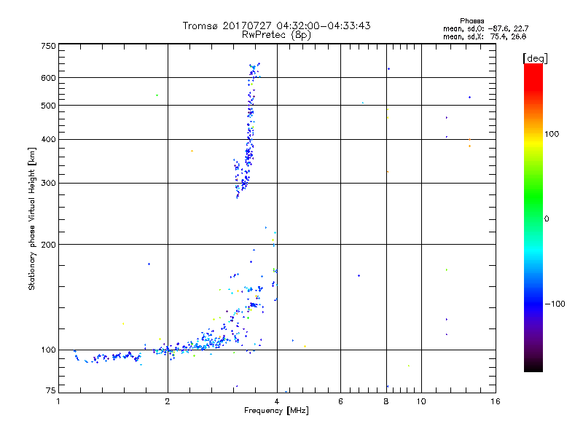This screenshot has height=437, width=583.
Task: Select the Phases statistics header text
Action: [x=472, y=21]
